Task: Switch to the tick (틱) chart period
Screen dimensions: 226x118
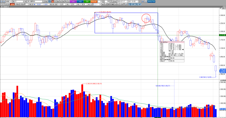Action: coord(66,2)
